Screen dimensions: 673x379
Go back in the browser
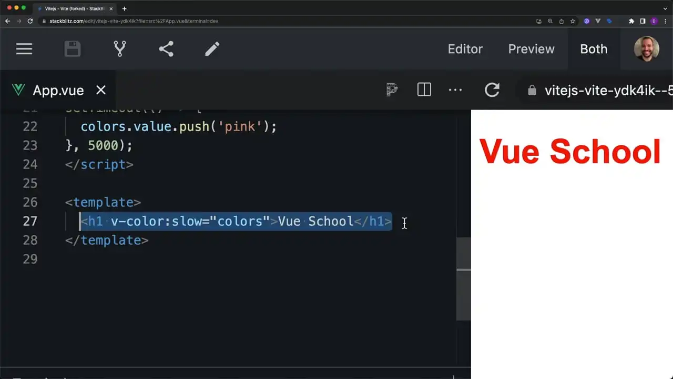click(x=7, y=21)
